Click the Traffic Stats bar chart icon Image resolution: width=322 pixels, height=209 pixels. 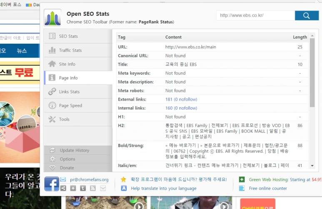pos(52,50)
